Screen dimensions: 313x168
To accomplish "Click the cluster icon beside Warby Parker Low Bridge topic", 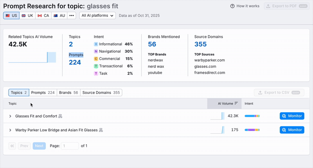I will (101, 130).
